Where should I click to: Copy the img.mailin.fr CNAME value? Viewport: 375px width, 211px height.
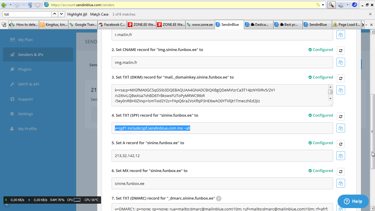[340, 62]
